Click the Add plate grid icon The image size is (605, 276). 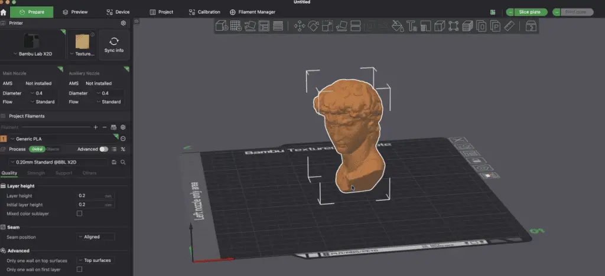236,26
